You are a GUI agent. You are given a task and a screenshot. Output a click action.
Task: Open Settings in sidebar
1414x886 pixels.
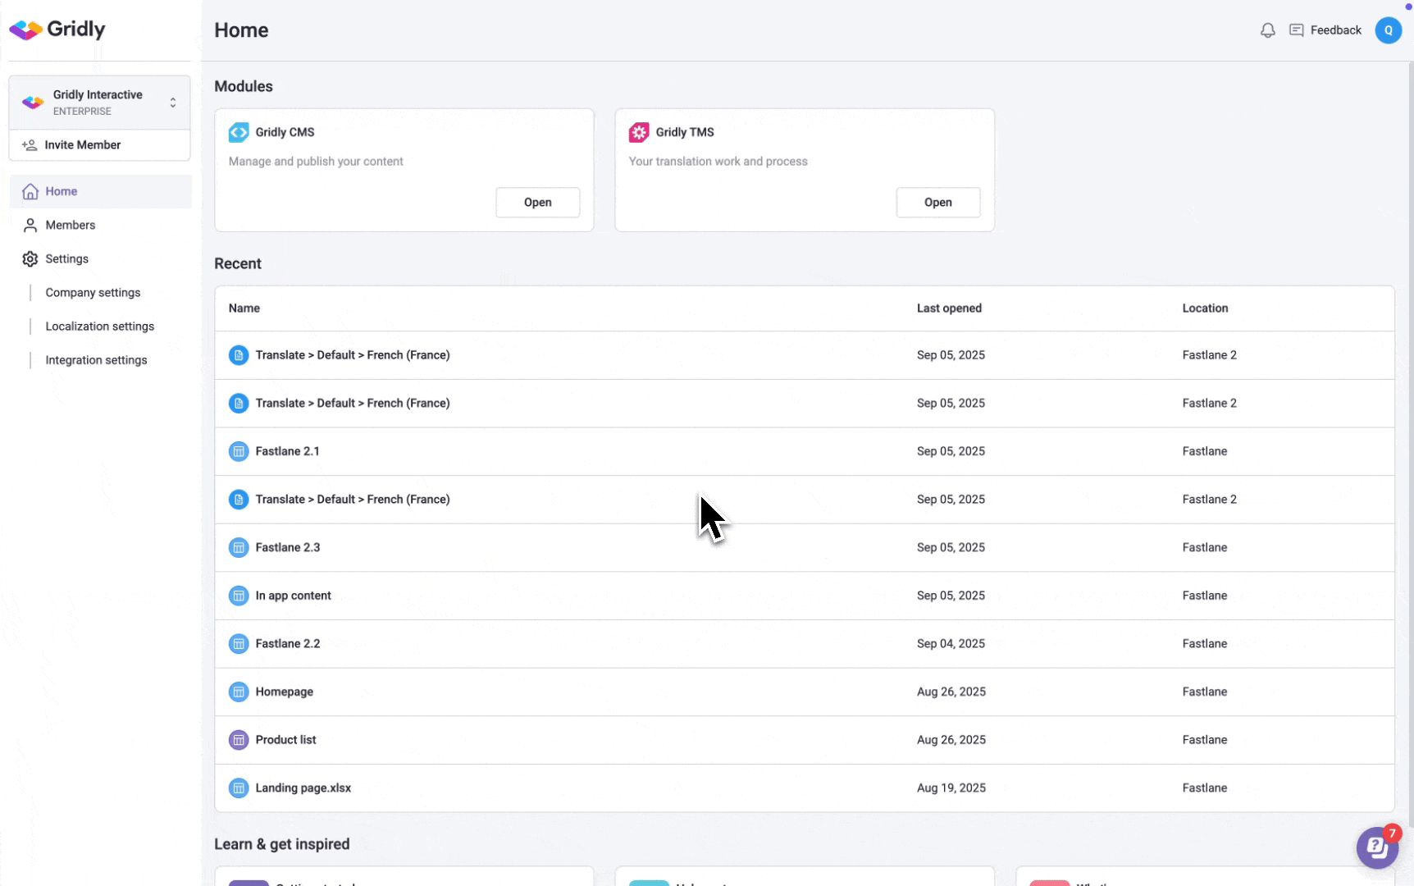click(101, 258)
